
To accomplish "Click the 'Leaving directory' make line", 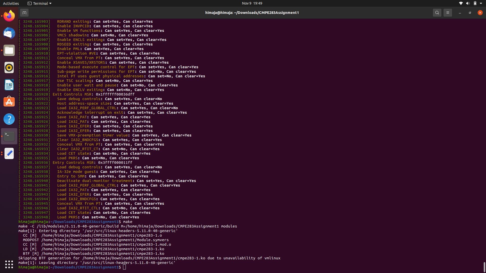I will pos(97,263).
